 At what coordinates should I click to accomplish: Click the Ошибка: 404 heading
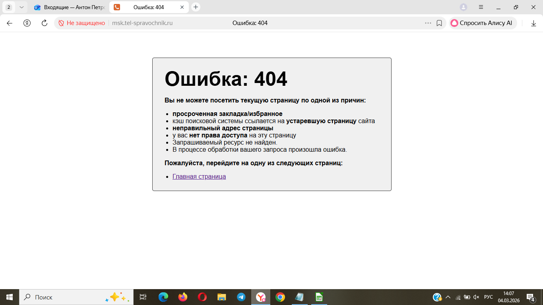pyautogui.click(x=226, y=79)
